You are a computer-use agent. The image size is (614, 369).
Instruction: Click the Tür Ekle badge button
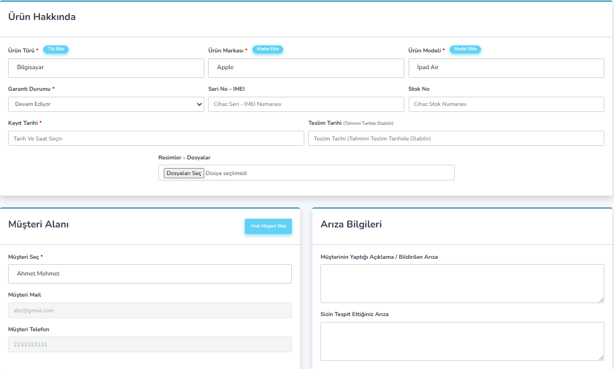[x=56, y=49]
